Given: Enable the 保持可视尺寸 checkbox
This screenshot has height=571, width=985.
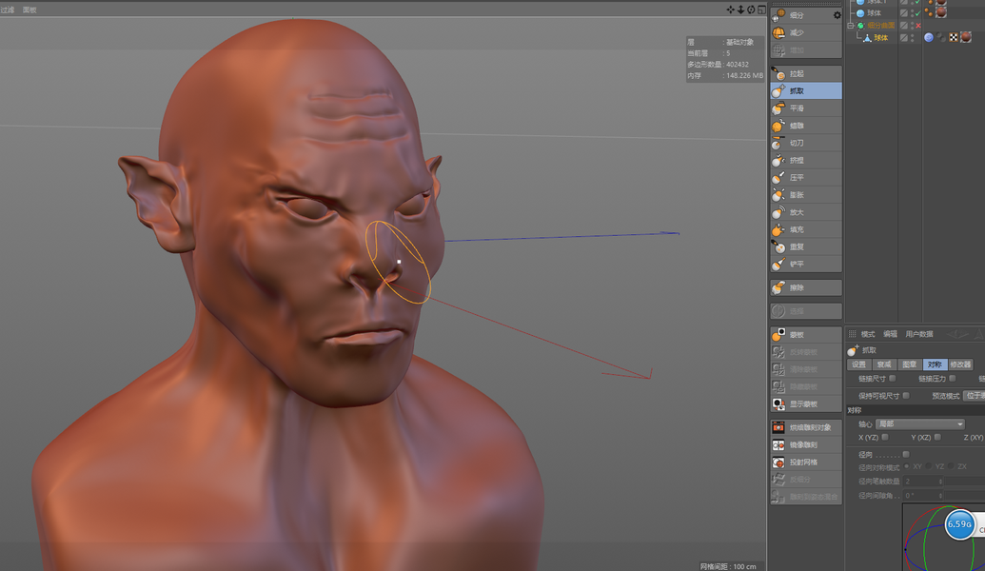Looking at the screenshot, I should click(906, 395).
